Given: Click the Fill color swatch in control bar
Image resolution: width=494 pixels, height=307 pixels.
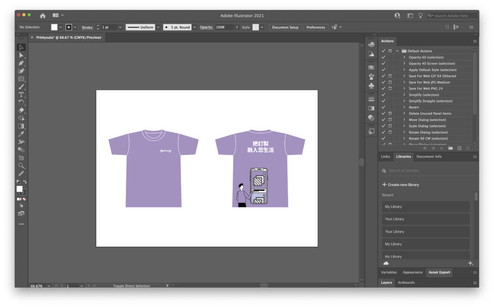Looking at the screenshot, I should click(55, 28).
